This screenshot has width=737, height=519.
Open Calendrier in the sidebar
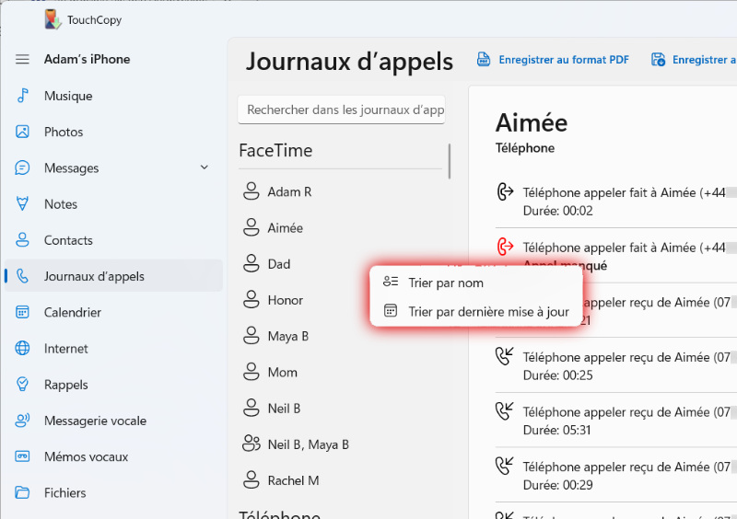pos(73,313)
